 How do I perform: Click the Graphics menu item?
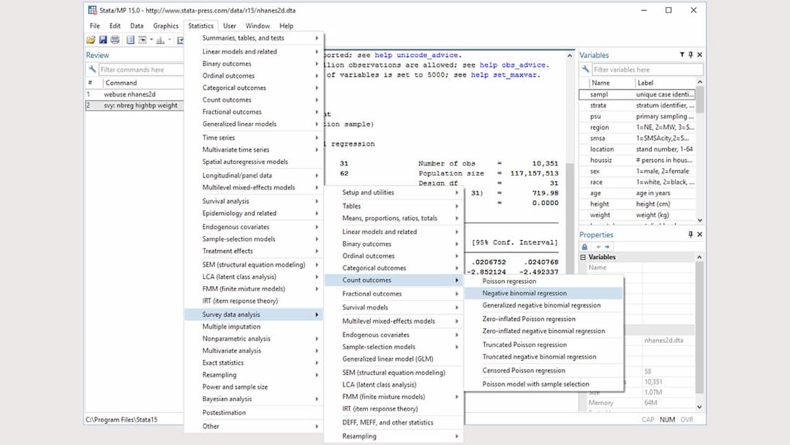pos(165,25)
